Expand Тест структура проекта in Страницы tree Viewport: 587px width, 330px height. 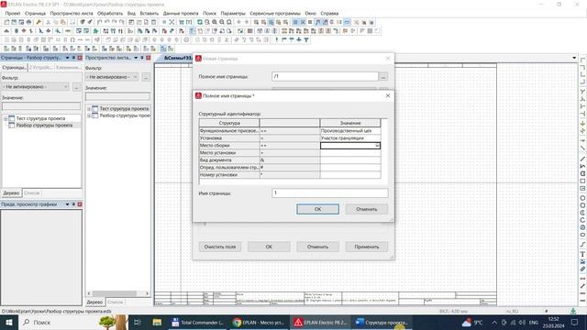[x=6, y=118]
